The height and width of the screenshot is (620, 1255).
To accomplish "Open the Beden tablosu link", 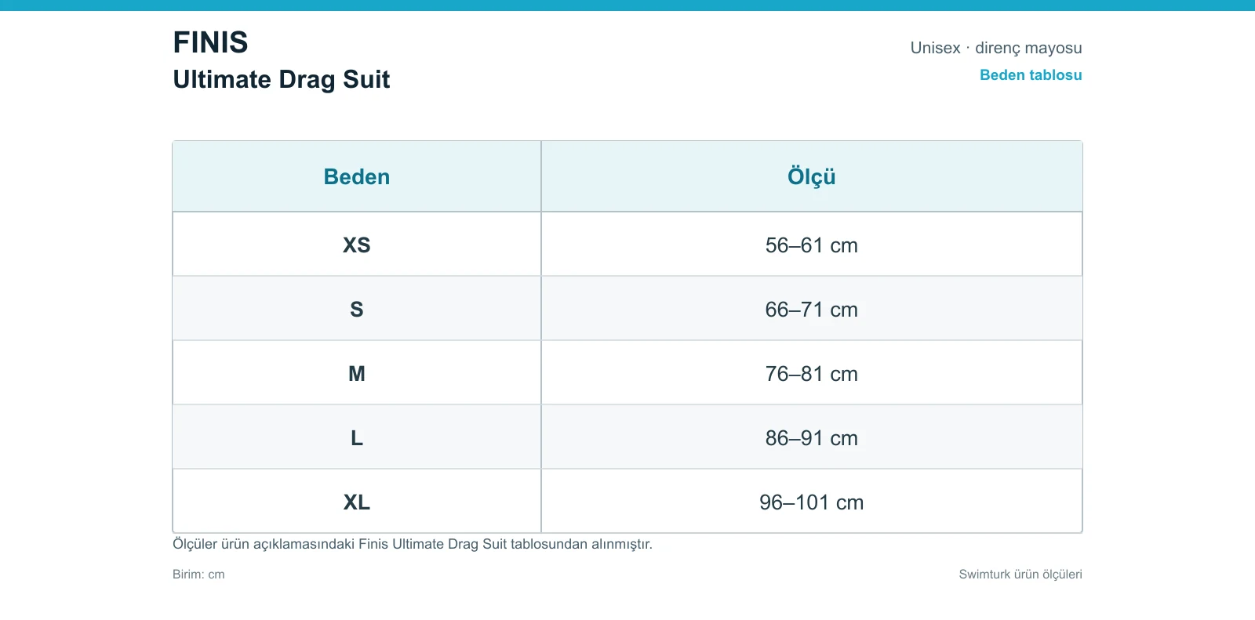I will 1031,75.
